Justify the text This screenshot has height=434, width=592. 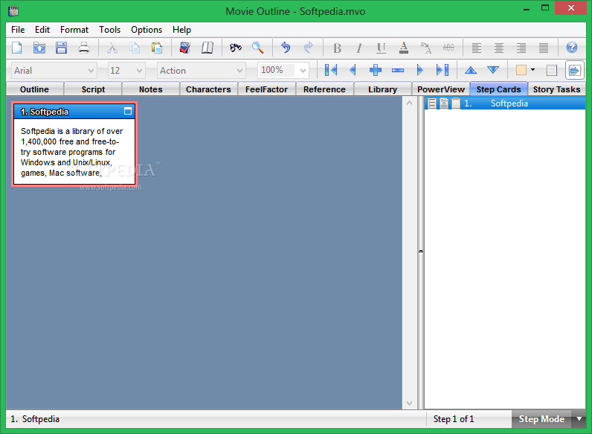tap(544, 48)
